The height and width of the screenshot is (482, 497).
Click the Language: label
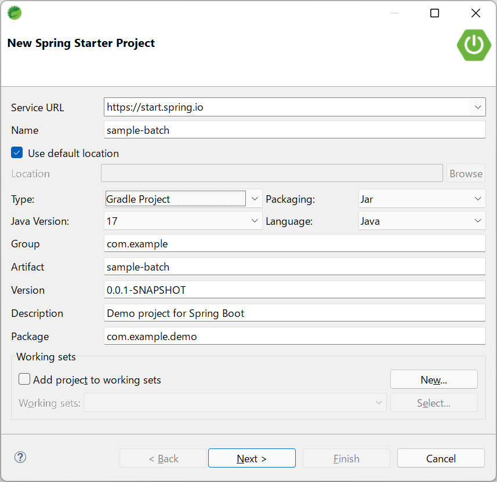point(289,221)
